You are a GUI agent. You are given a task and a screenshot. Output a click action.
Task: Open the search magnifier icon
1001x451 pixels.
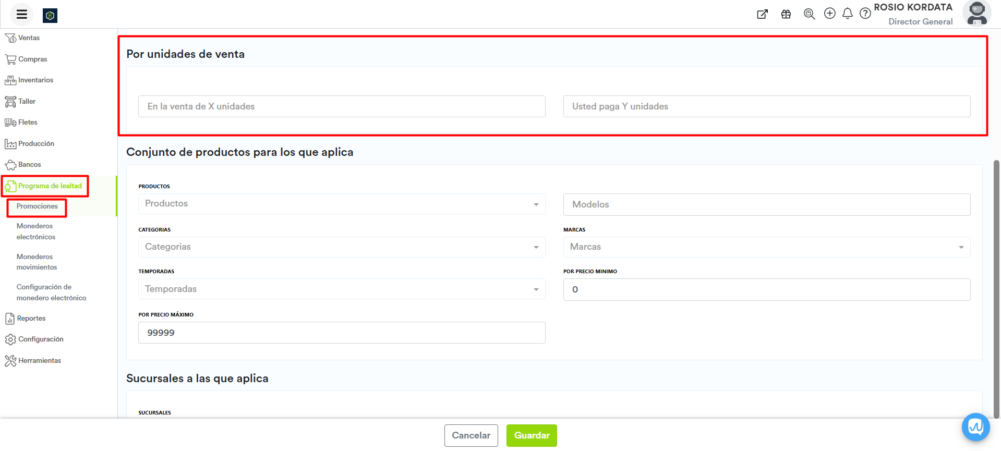[809, 14]
